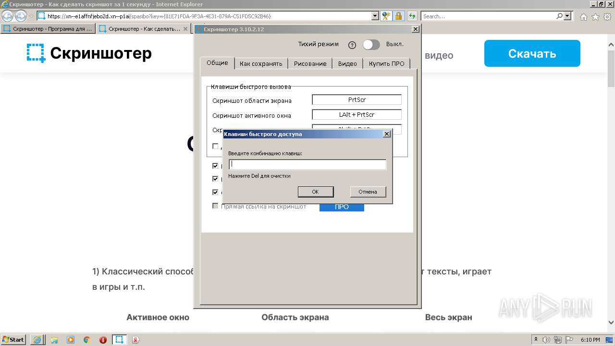Open Internet Explorer tools gear icon
Image resolution: width=615 pixels, height=346 pixels.
pos(607,17)
